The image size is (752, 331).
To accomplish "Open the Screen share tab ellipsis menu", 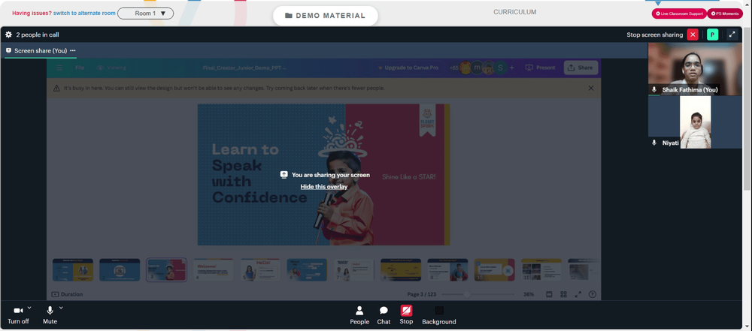I will click(x=72, y=50).
